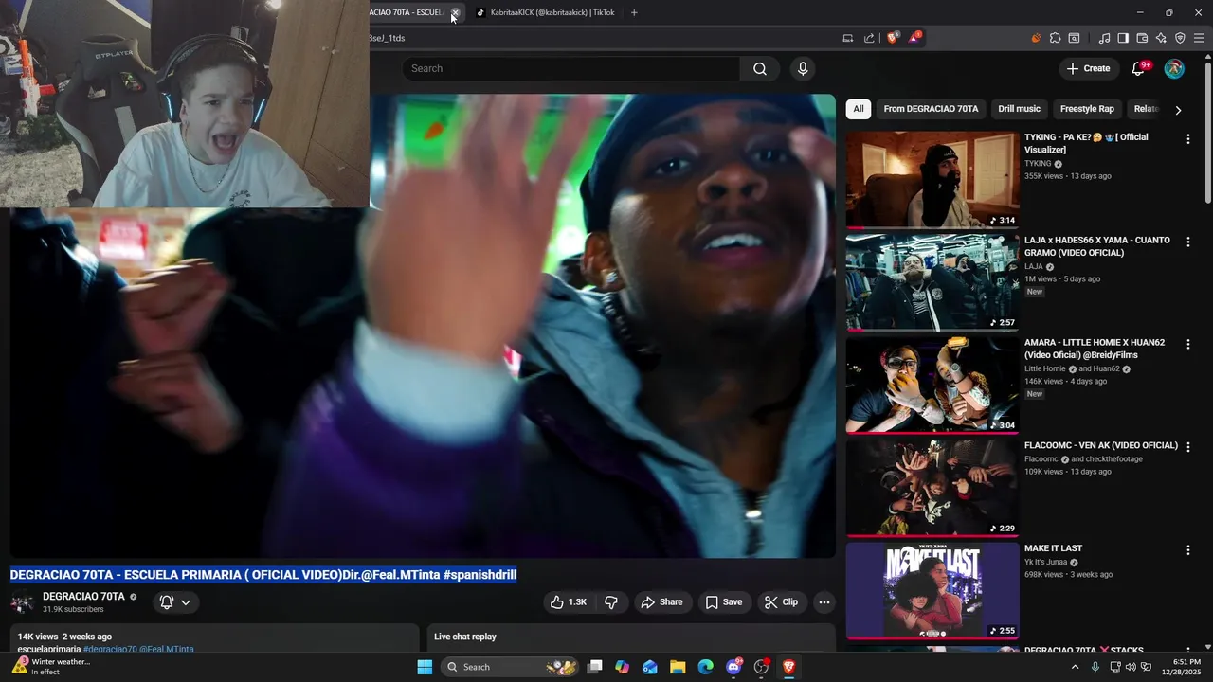Open options menu for TYKING - PA KE video
This screenshot has width=1213, height=682.
coord(1187,139)
